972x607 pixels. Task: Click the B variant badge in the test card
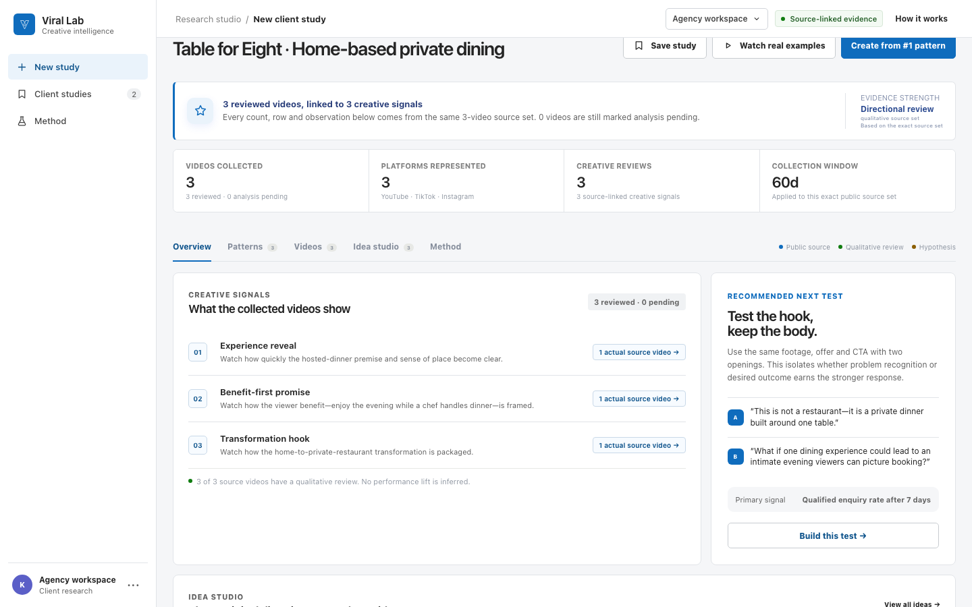tap(736, 457)
